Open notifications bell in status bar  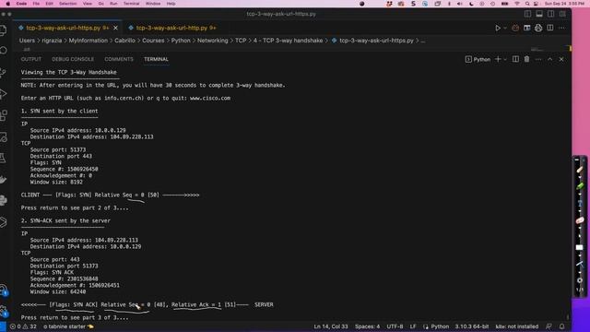[x=561, y=326]
